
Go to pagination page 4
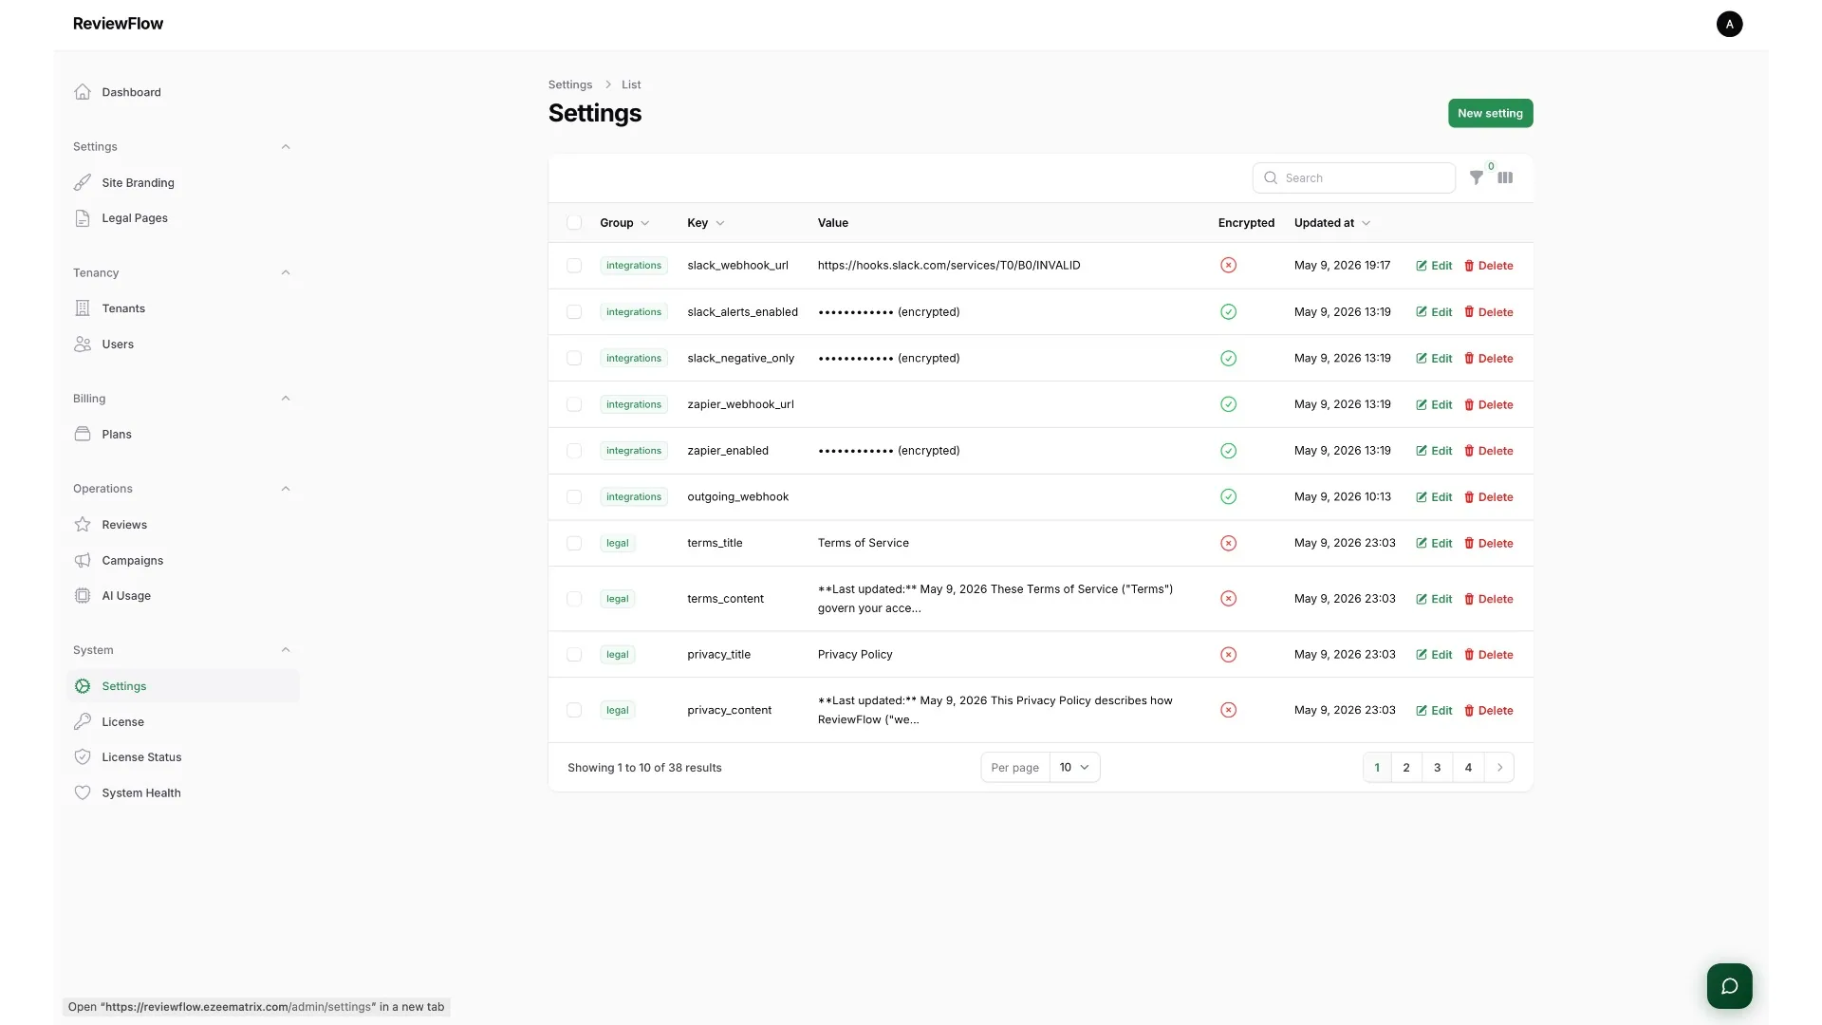tap(1468, 768)
